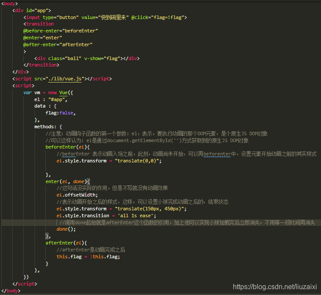The height and width of the screenshot is (295, 321).
Task: Click the el.offsetWidth; statement
Action: [77, 195]
